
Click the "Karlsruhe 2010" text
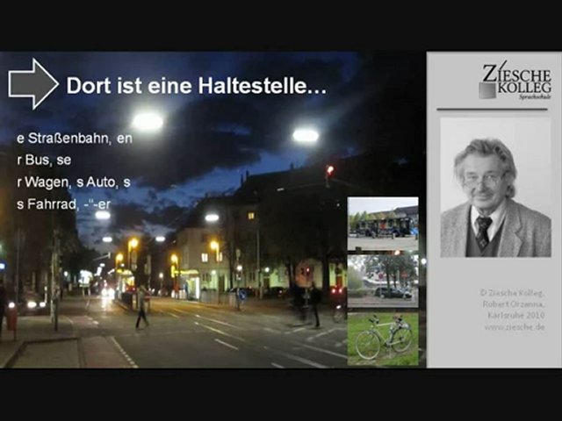coord(513,315)
